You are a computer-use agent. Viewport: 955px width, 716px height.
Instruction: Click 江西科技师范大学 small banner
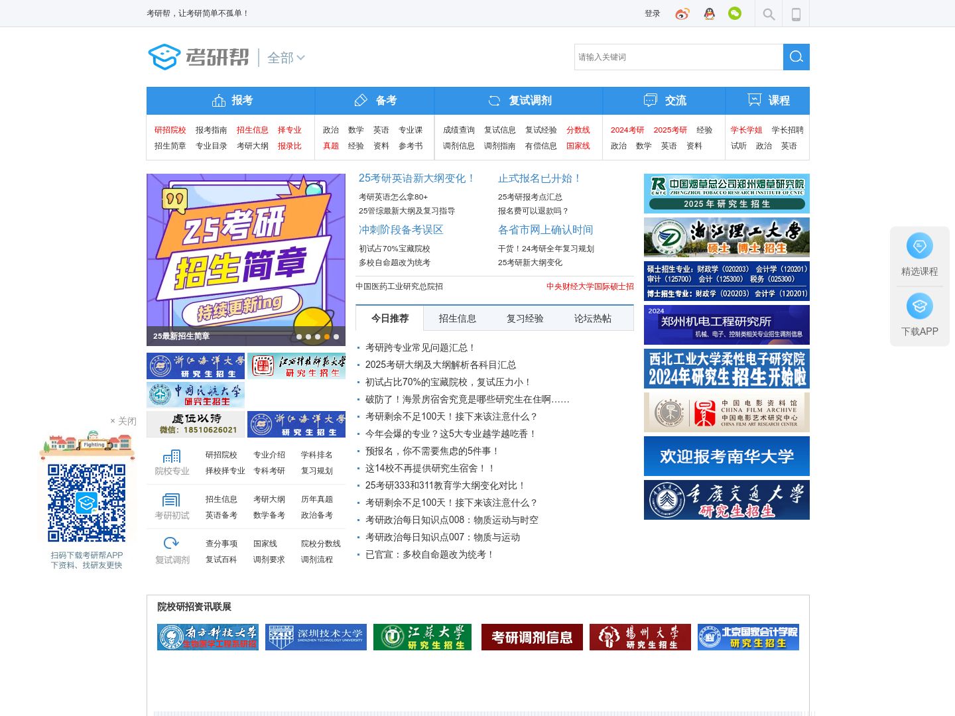pos(296,366)
